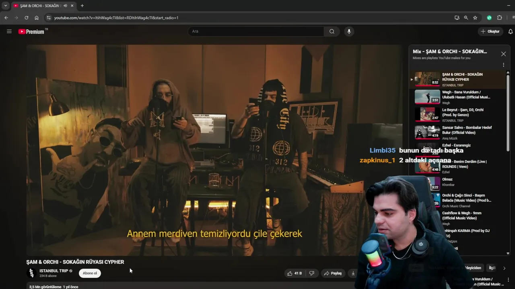The width and height of the screenshot is (515, 289).
Task: Open ISTANBUL TRIP channel name link
Action: (54, 271)
